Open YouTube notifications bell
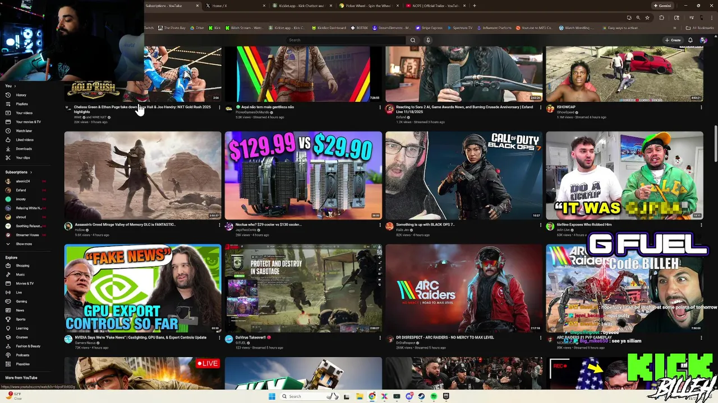This screenshot has height=403, width=718. (x=690, y=40)
